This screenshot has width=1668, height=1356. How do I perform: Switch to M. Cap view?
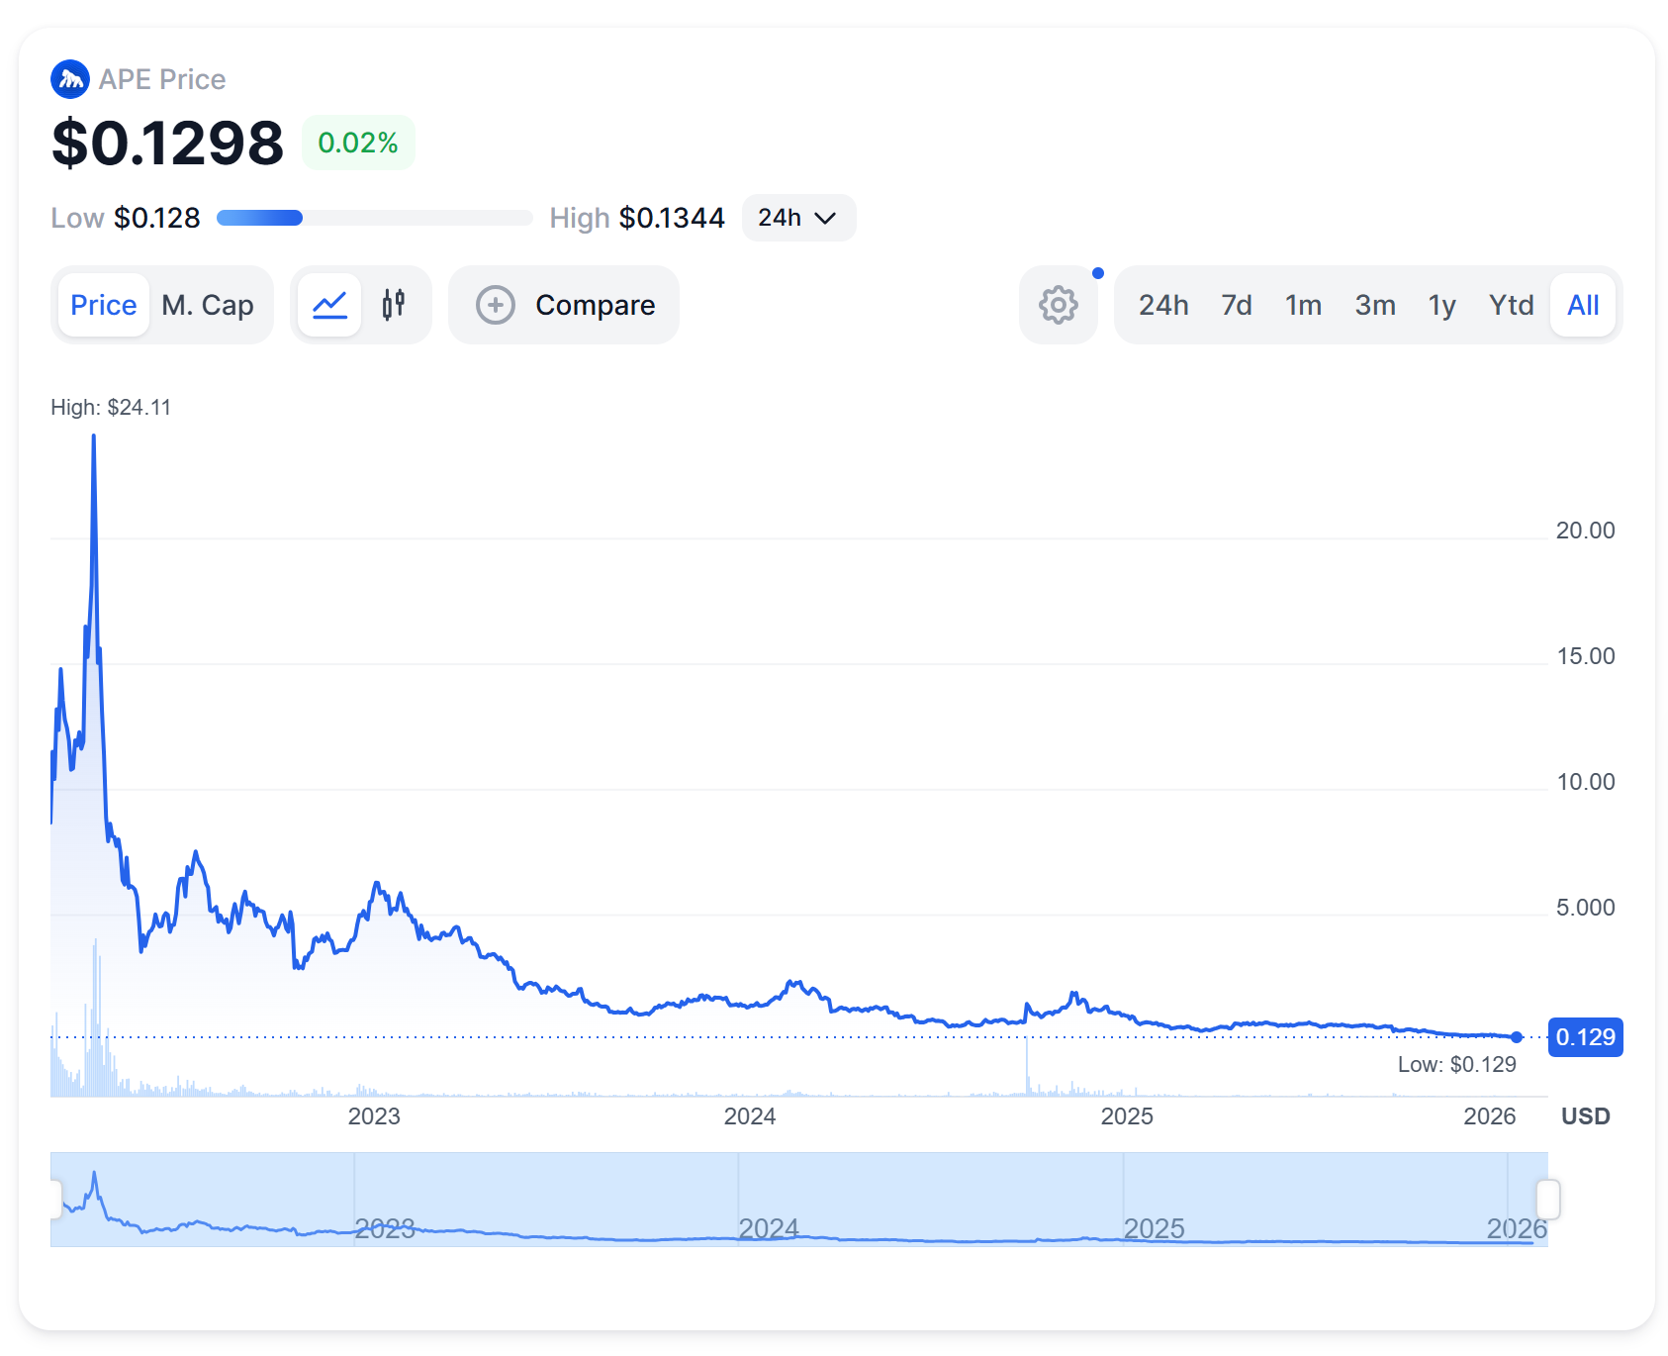[x=207, y=305]
